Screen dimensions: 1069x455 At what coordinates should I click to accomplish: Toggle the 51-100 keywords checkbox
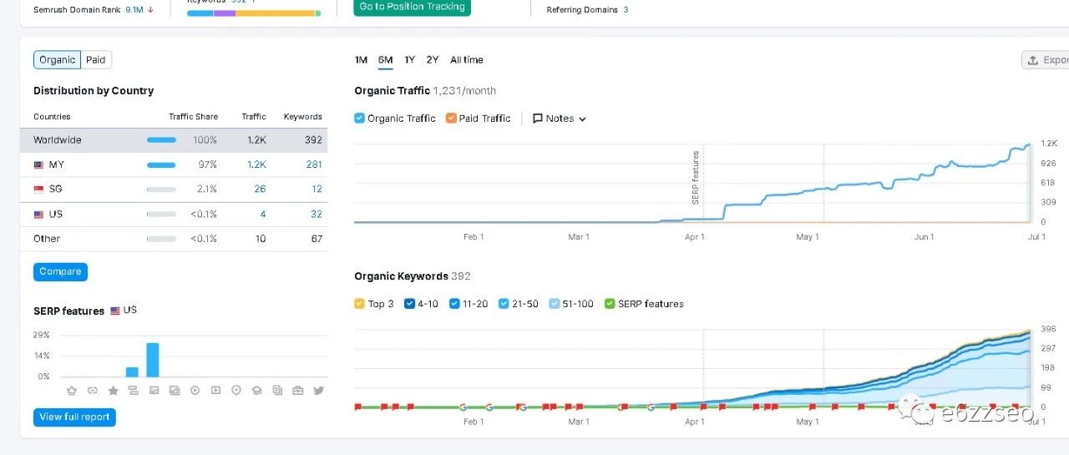click(x=555, y=304)
